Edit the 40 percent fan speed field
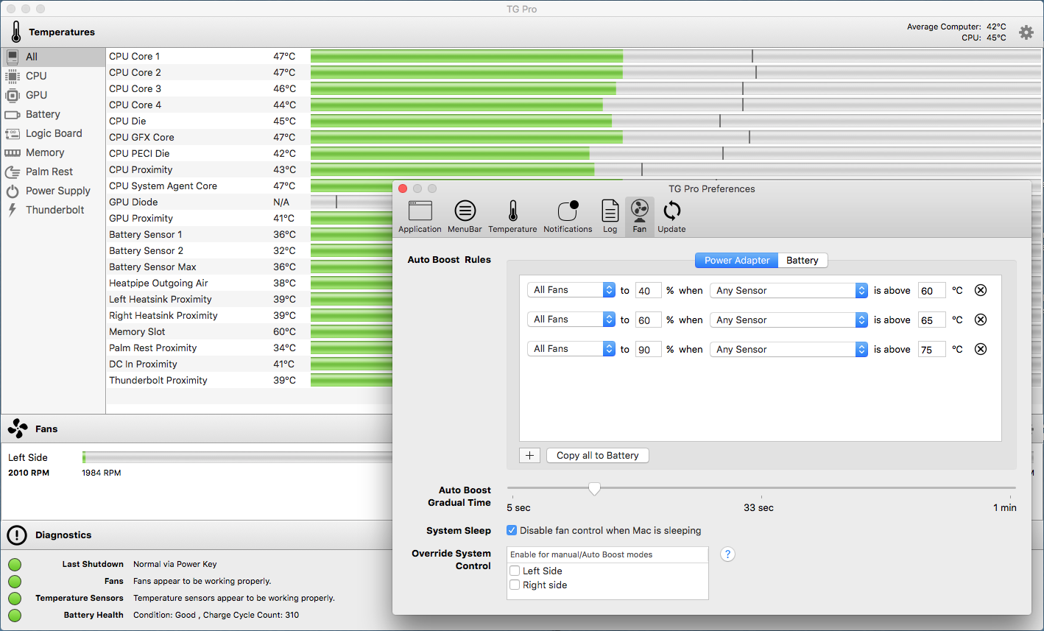The height and width of the screenshot is (631, 1044). pyautogui.click(x=648, y=290)
